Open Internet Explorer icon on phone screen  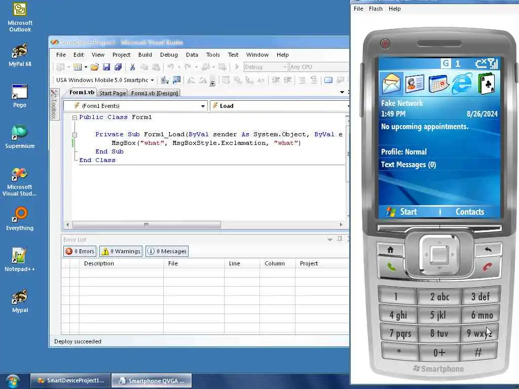pyautogui.click(x=462, y=84)
